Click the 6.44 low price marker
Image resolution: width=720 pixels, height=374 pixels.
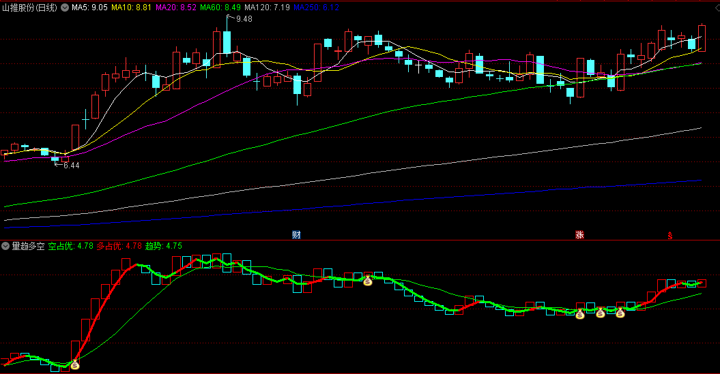(x=71, y=166)
